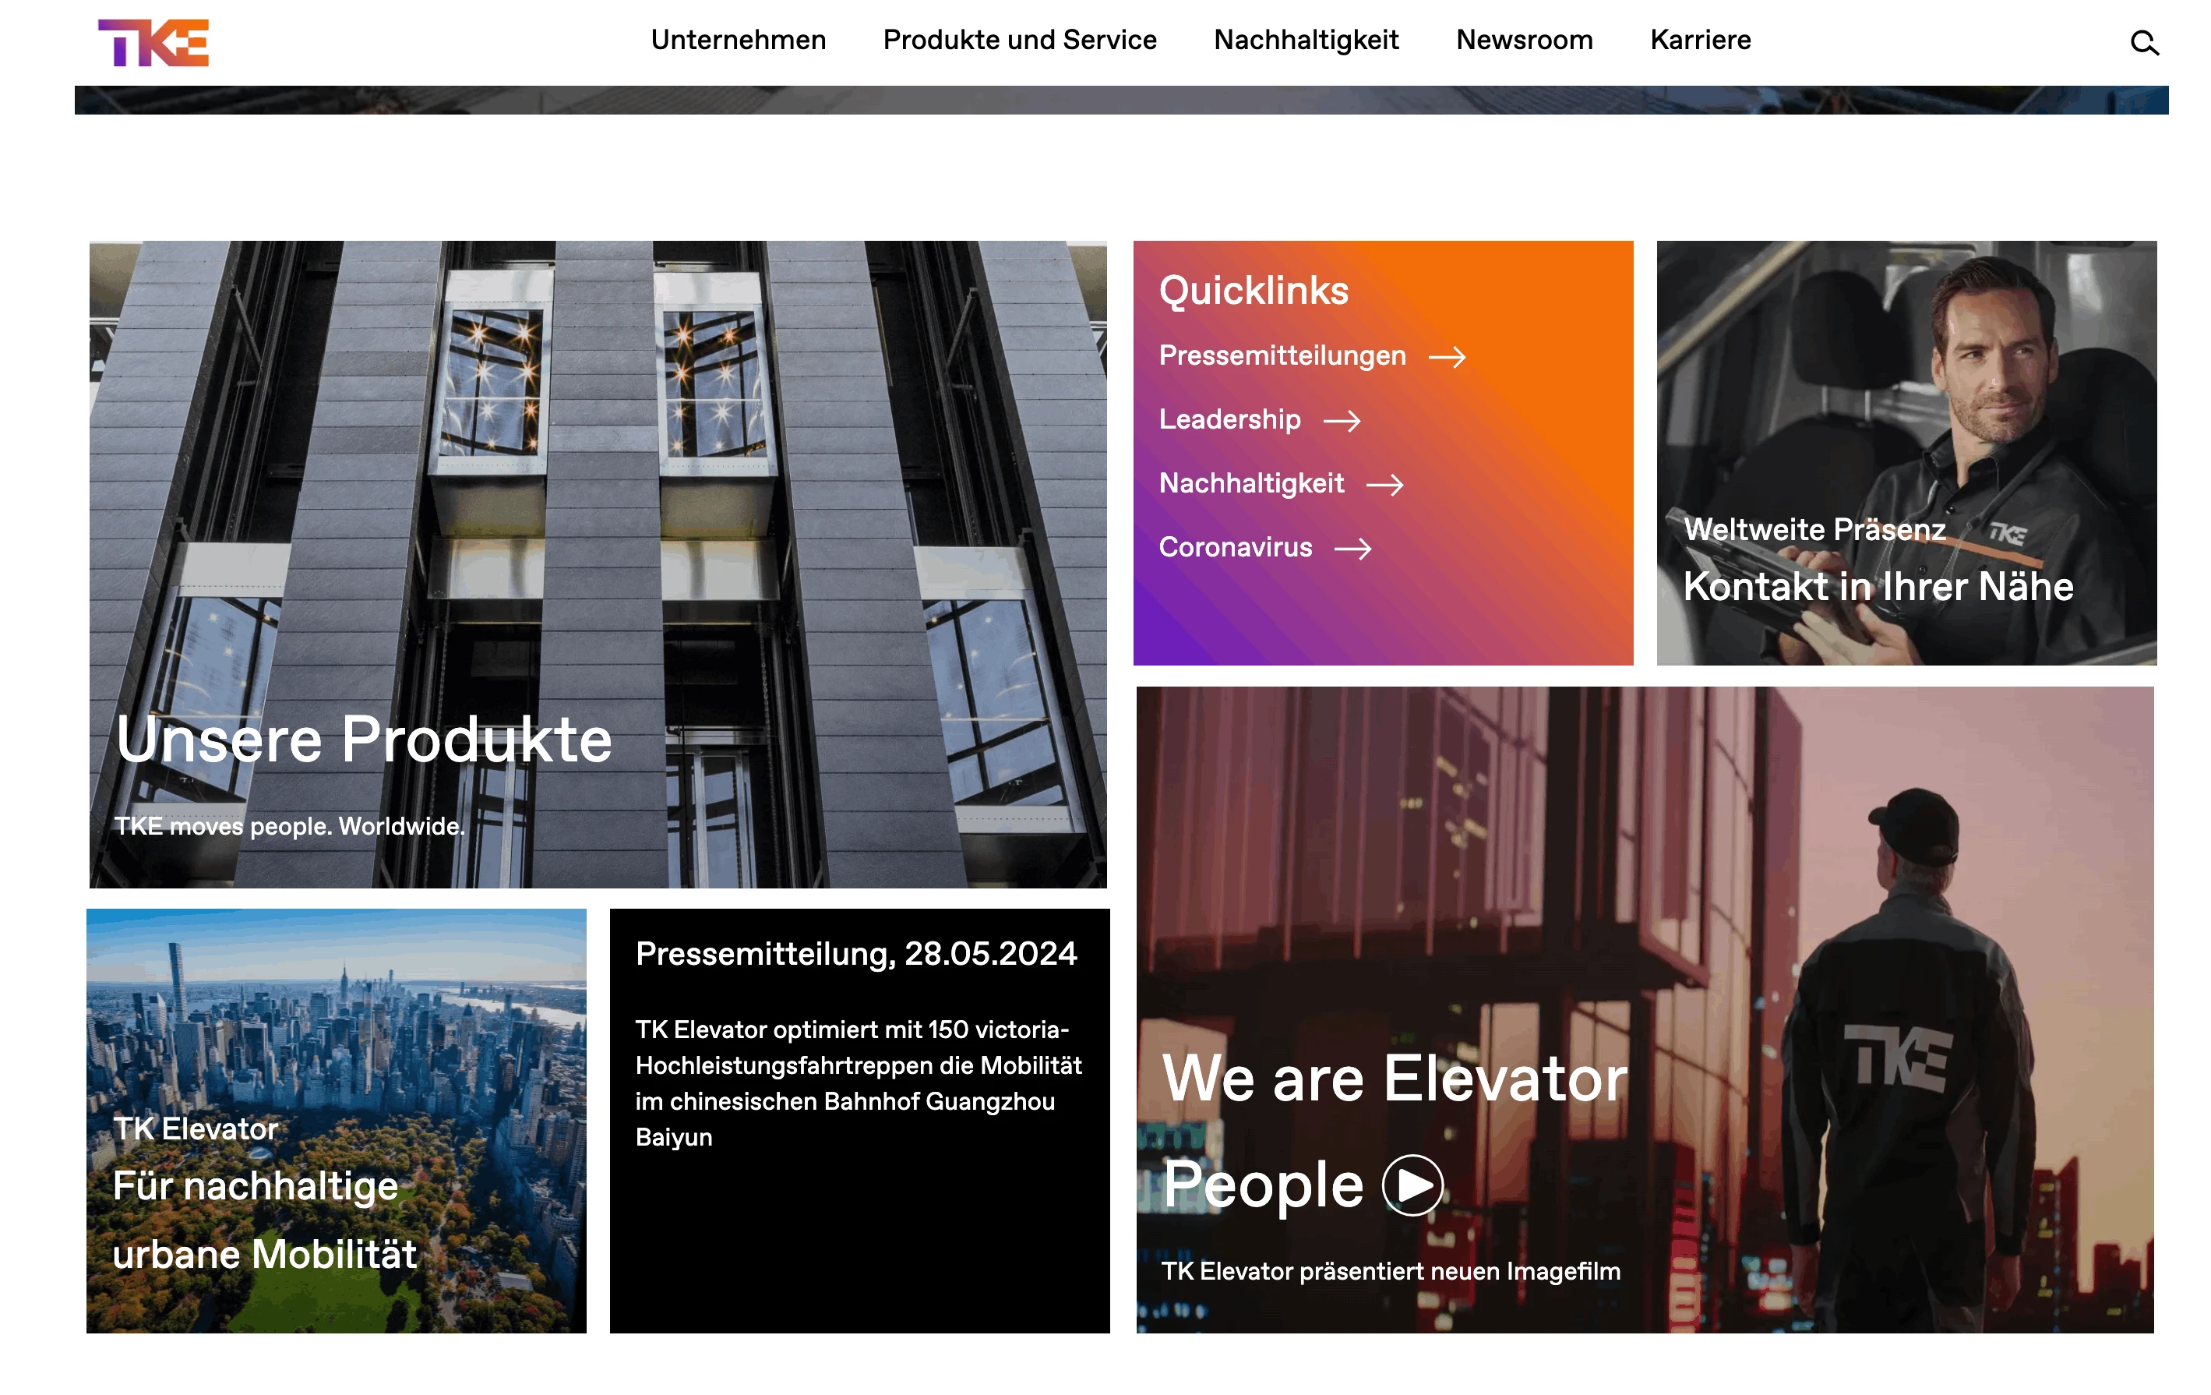Viewport: 2211px width, 1395px height.
Task: Open the Für nachhaltige urbane Mobilität tile
Action: pos(336,1121)
